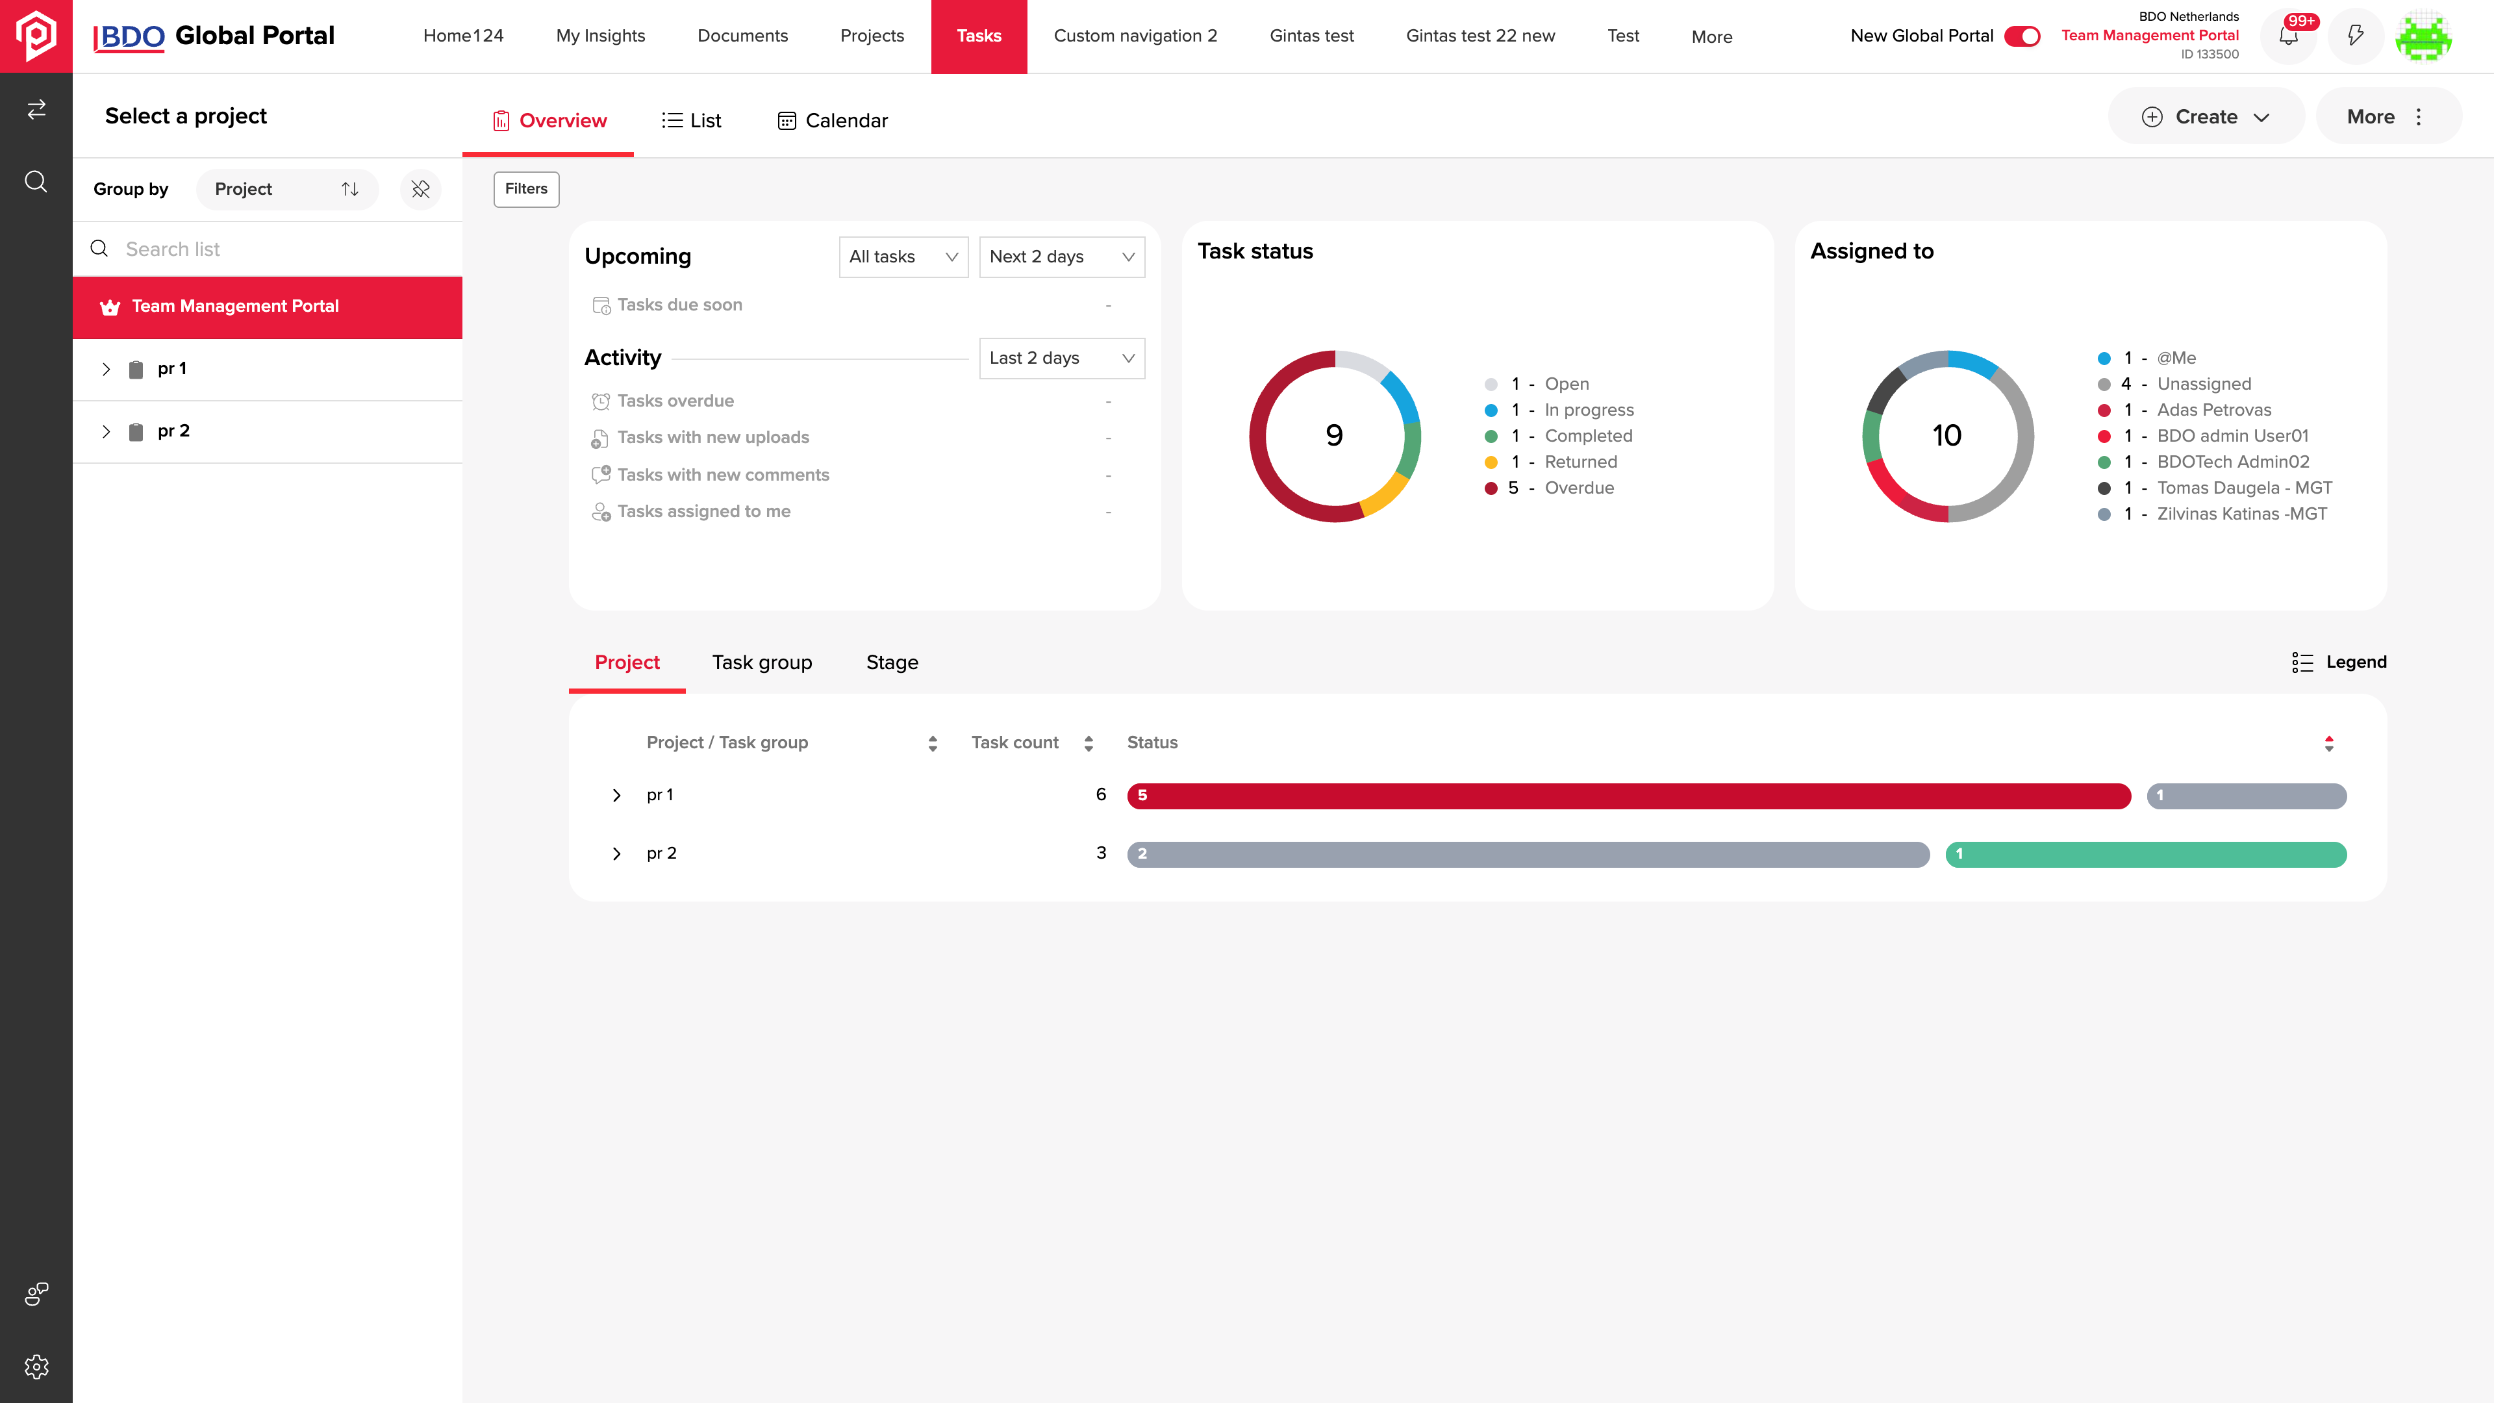Click the red overdue bar for pr 1
The width and height of the screenshot is (2494, 1403).
(1628, 796)
